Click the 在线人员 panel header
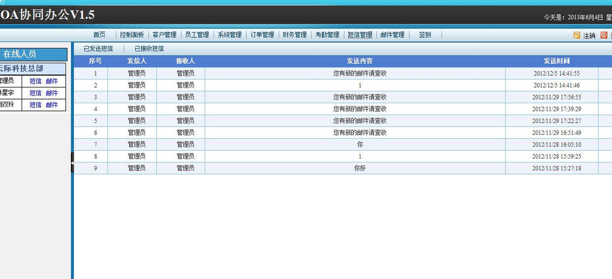This screenshot has height=279, width=612. 33,54
